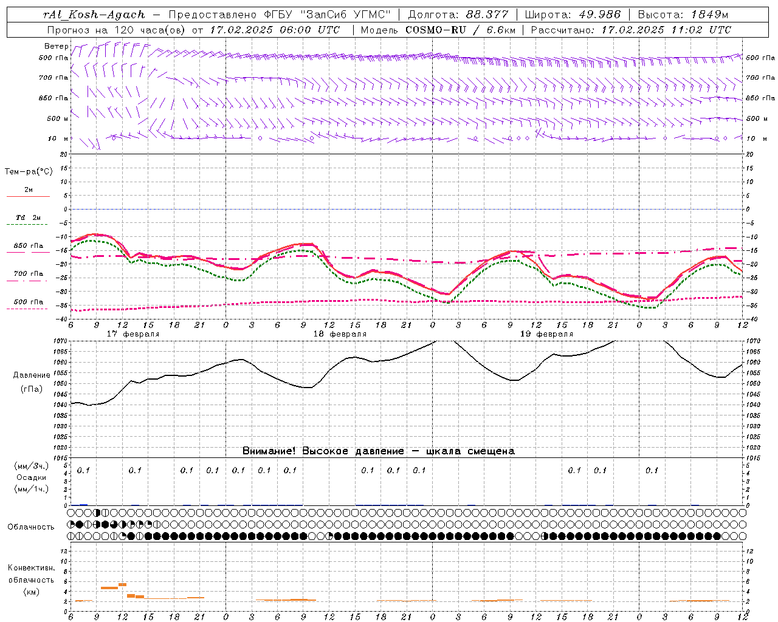Click the Осадки precipitation label

[32, 477]
